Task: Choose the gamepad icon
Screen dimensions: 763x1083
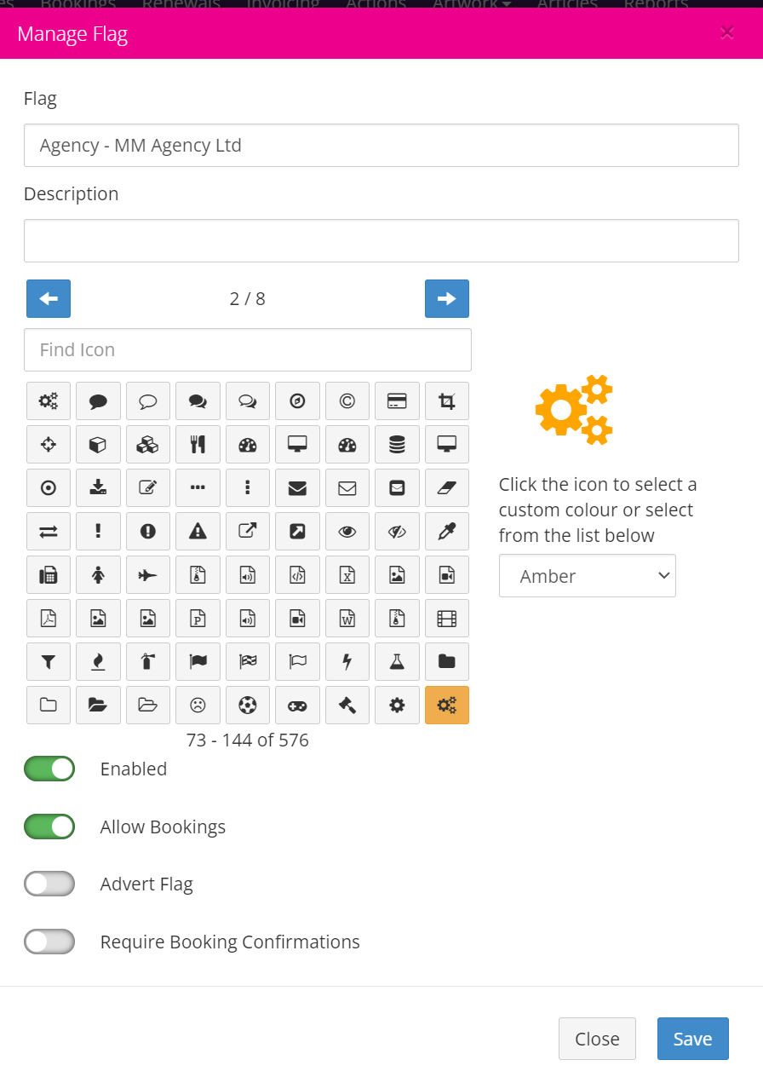Action: click(x=297, y=706)
